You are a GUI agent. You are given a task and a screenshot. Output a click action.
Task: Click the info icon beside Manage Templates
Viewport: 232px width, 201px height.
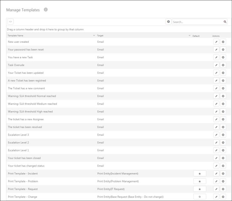tap(46, 10)
